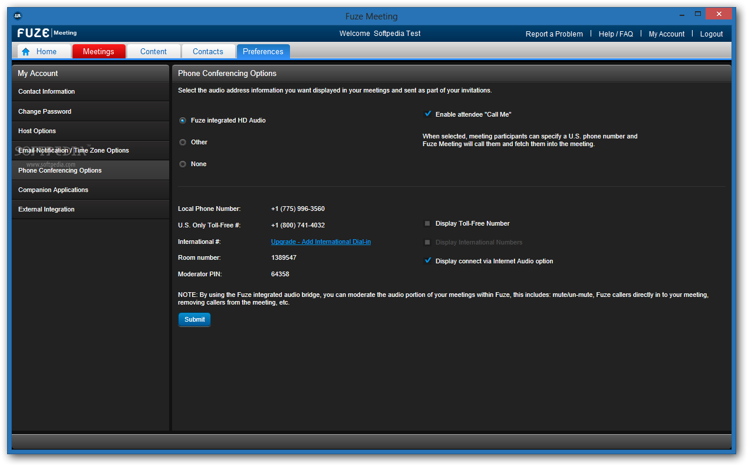The height and width of the screenshot is (466, 748).
Task: Minimize the Fuze Meeting window
Action: 681,14
